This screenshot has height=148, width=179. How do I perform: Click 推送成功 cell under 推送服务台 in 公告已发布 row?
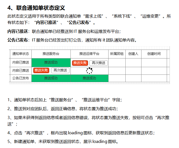(x=51, y=78)
